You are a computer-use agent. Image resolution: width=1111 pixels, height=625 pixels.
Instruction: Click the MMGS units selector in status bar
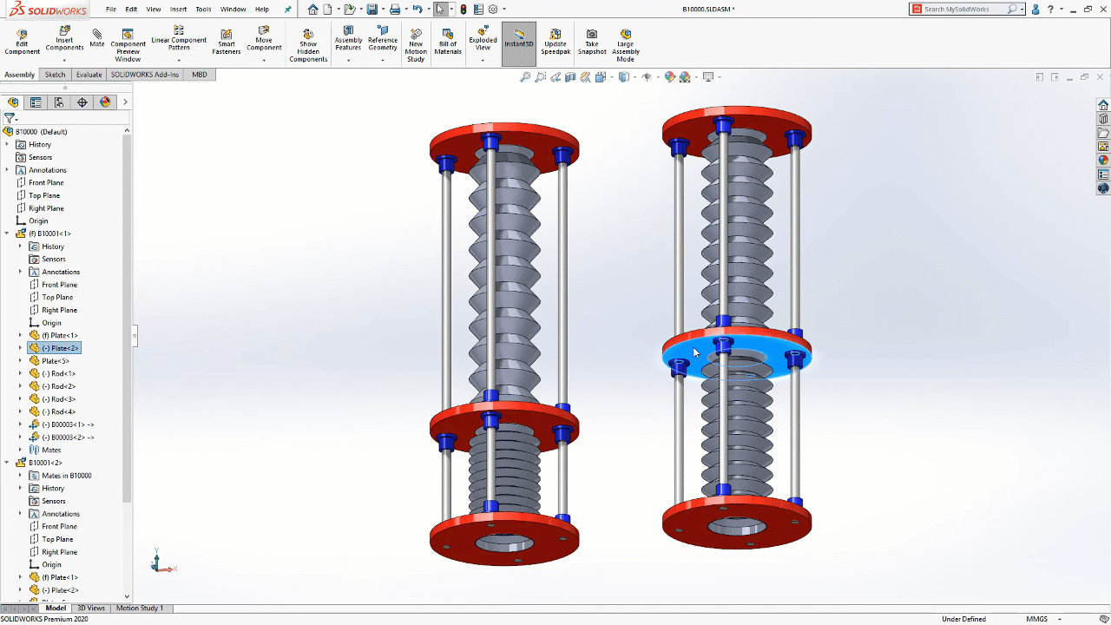coord(1036,619)
